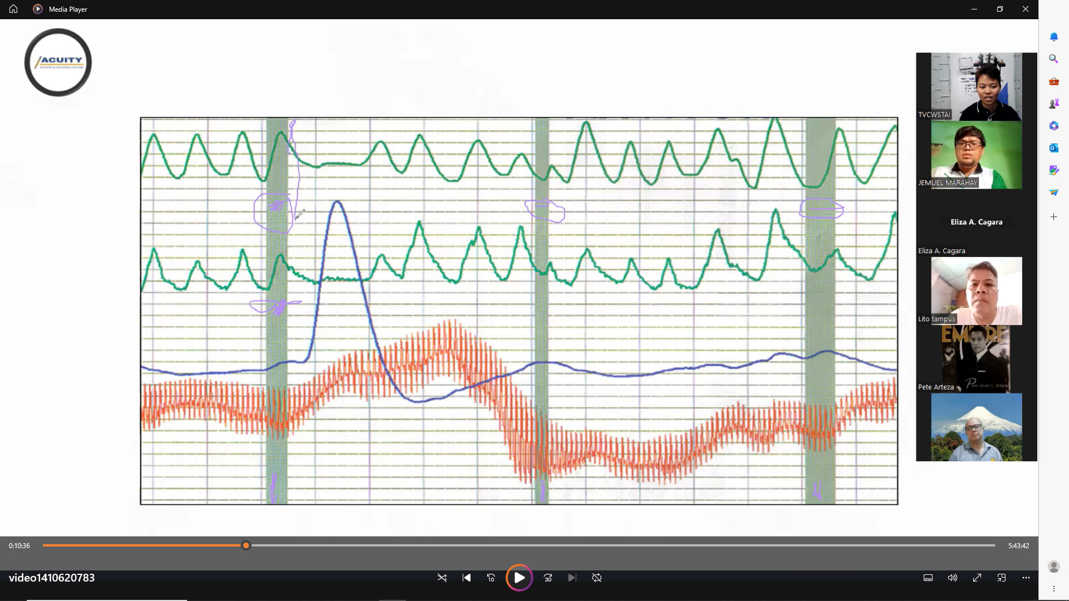The height and width of the screenshot is (601, 1069).
Task: Switch to full screen view
Action: click(x=977, y=578)
